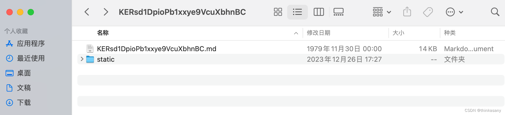This screenshot has width=505, height=115.
Task: Click the Tags icon
Action: (428, 12)
